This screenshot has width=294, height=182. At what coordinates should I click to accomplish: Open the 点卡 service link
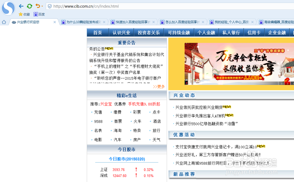[x=156, y=112]
